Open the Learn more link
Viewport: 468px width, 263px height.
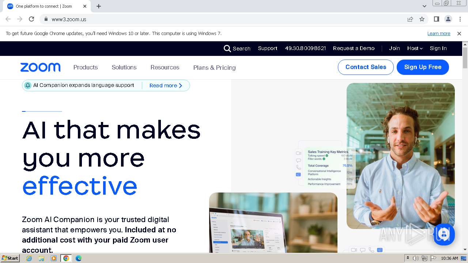click(439, 34)
